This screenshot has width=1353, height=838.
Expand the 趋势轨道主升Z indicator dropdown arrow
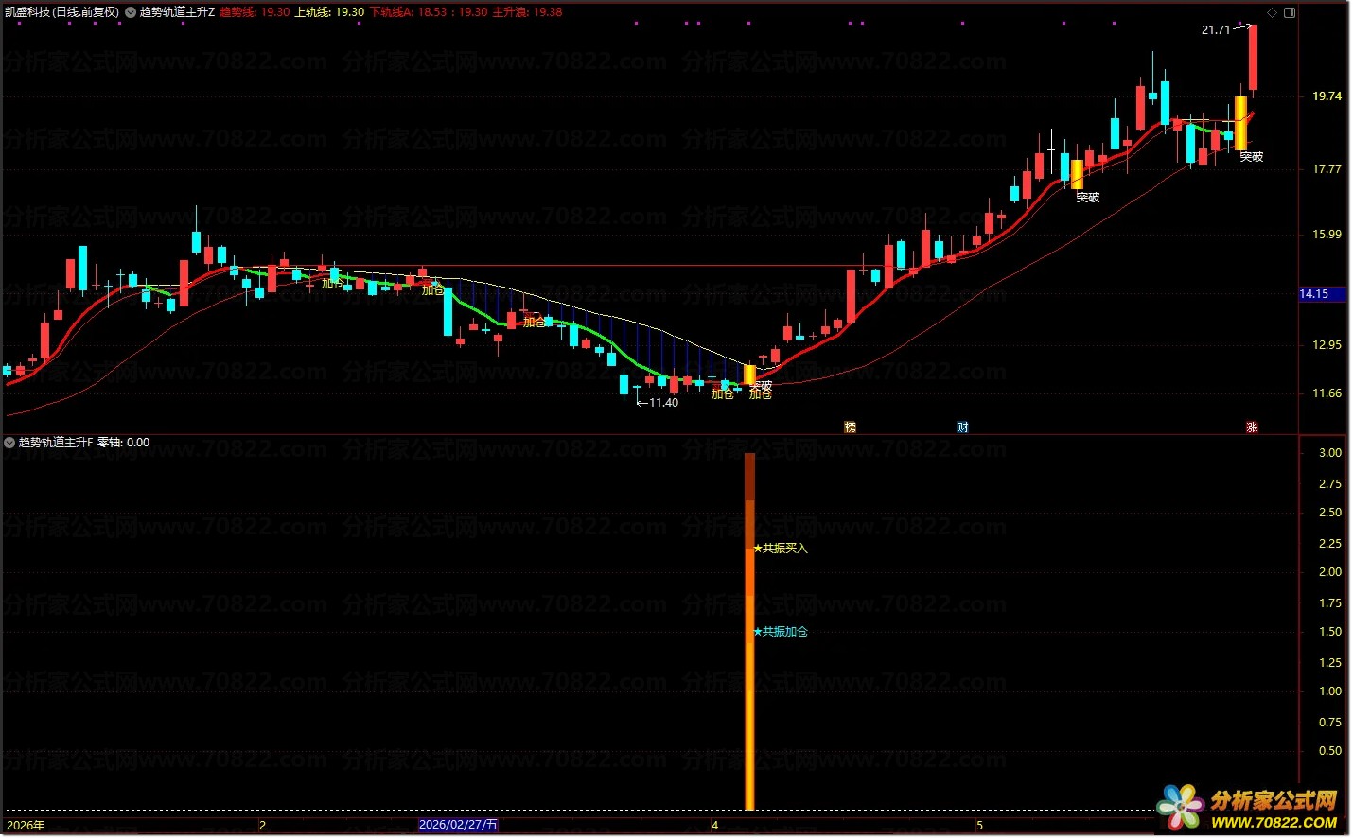[x=131, y=12]
